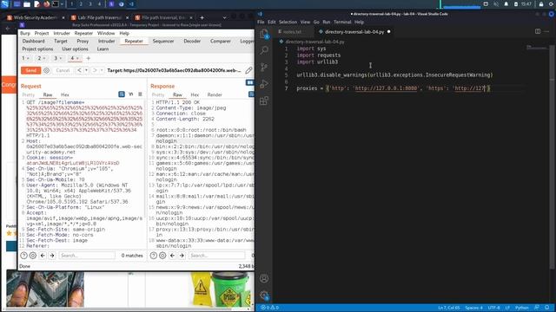
Task: Click the Response search input field
Action: (x=216, y=256)
